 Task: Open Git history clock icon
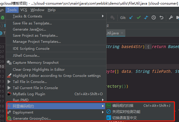point(154,17)
